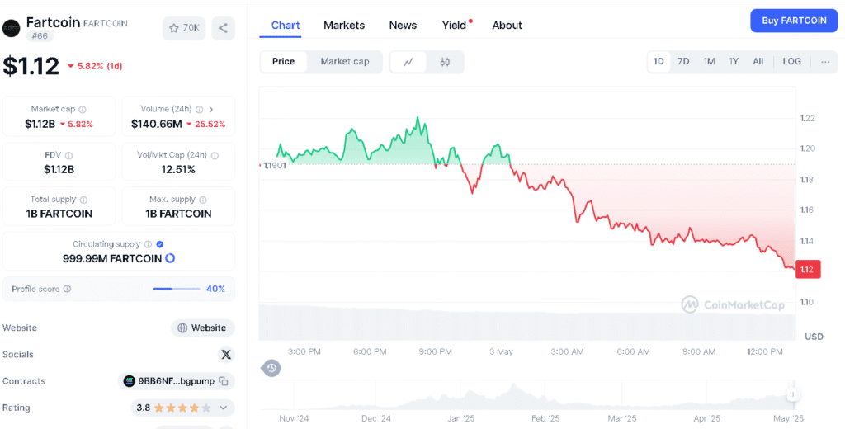Click the circulating supply ring indicator
Image resolution: width=845 pixels, height=429 pixels.
point(170,258)
